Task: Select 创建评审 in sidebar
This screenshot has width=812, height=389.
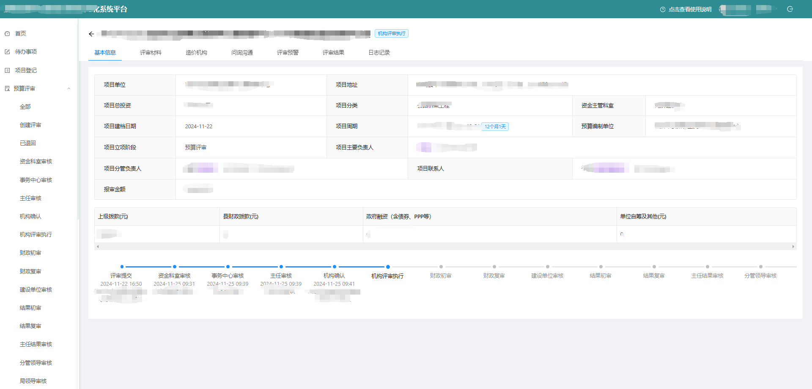Action: (x=30, y=125)
